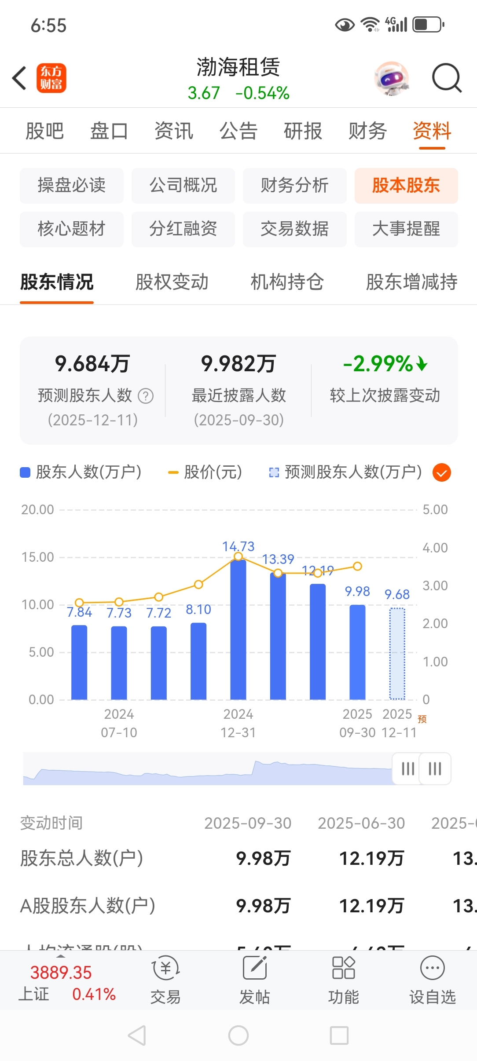Tap the back arrow icon
Viewport: 477px width, 1061px height.
[19, 78]
